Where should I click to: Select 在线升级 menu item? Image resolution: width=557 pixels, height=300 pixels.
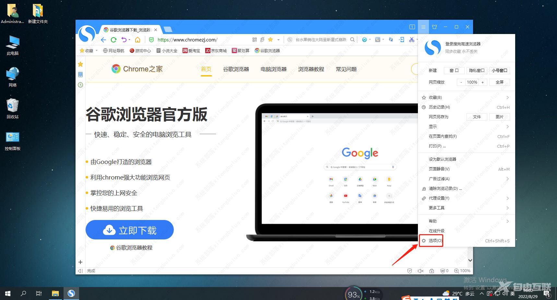click(467, 231)
